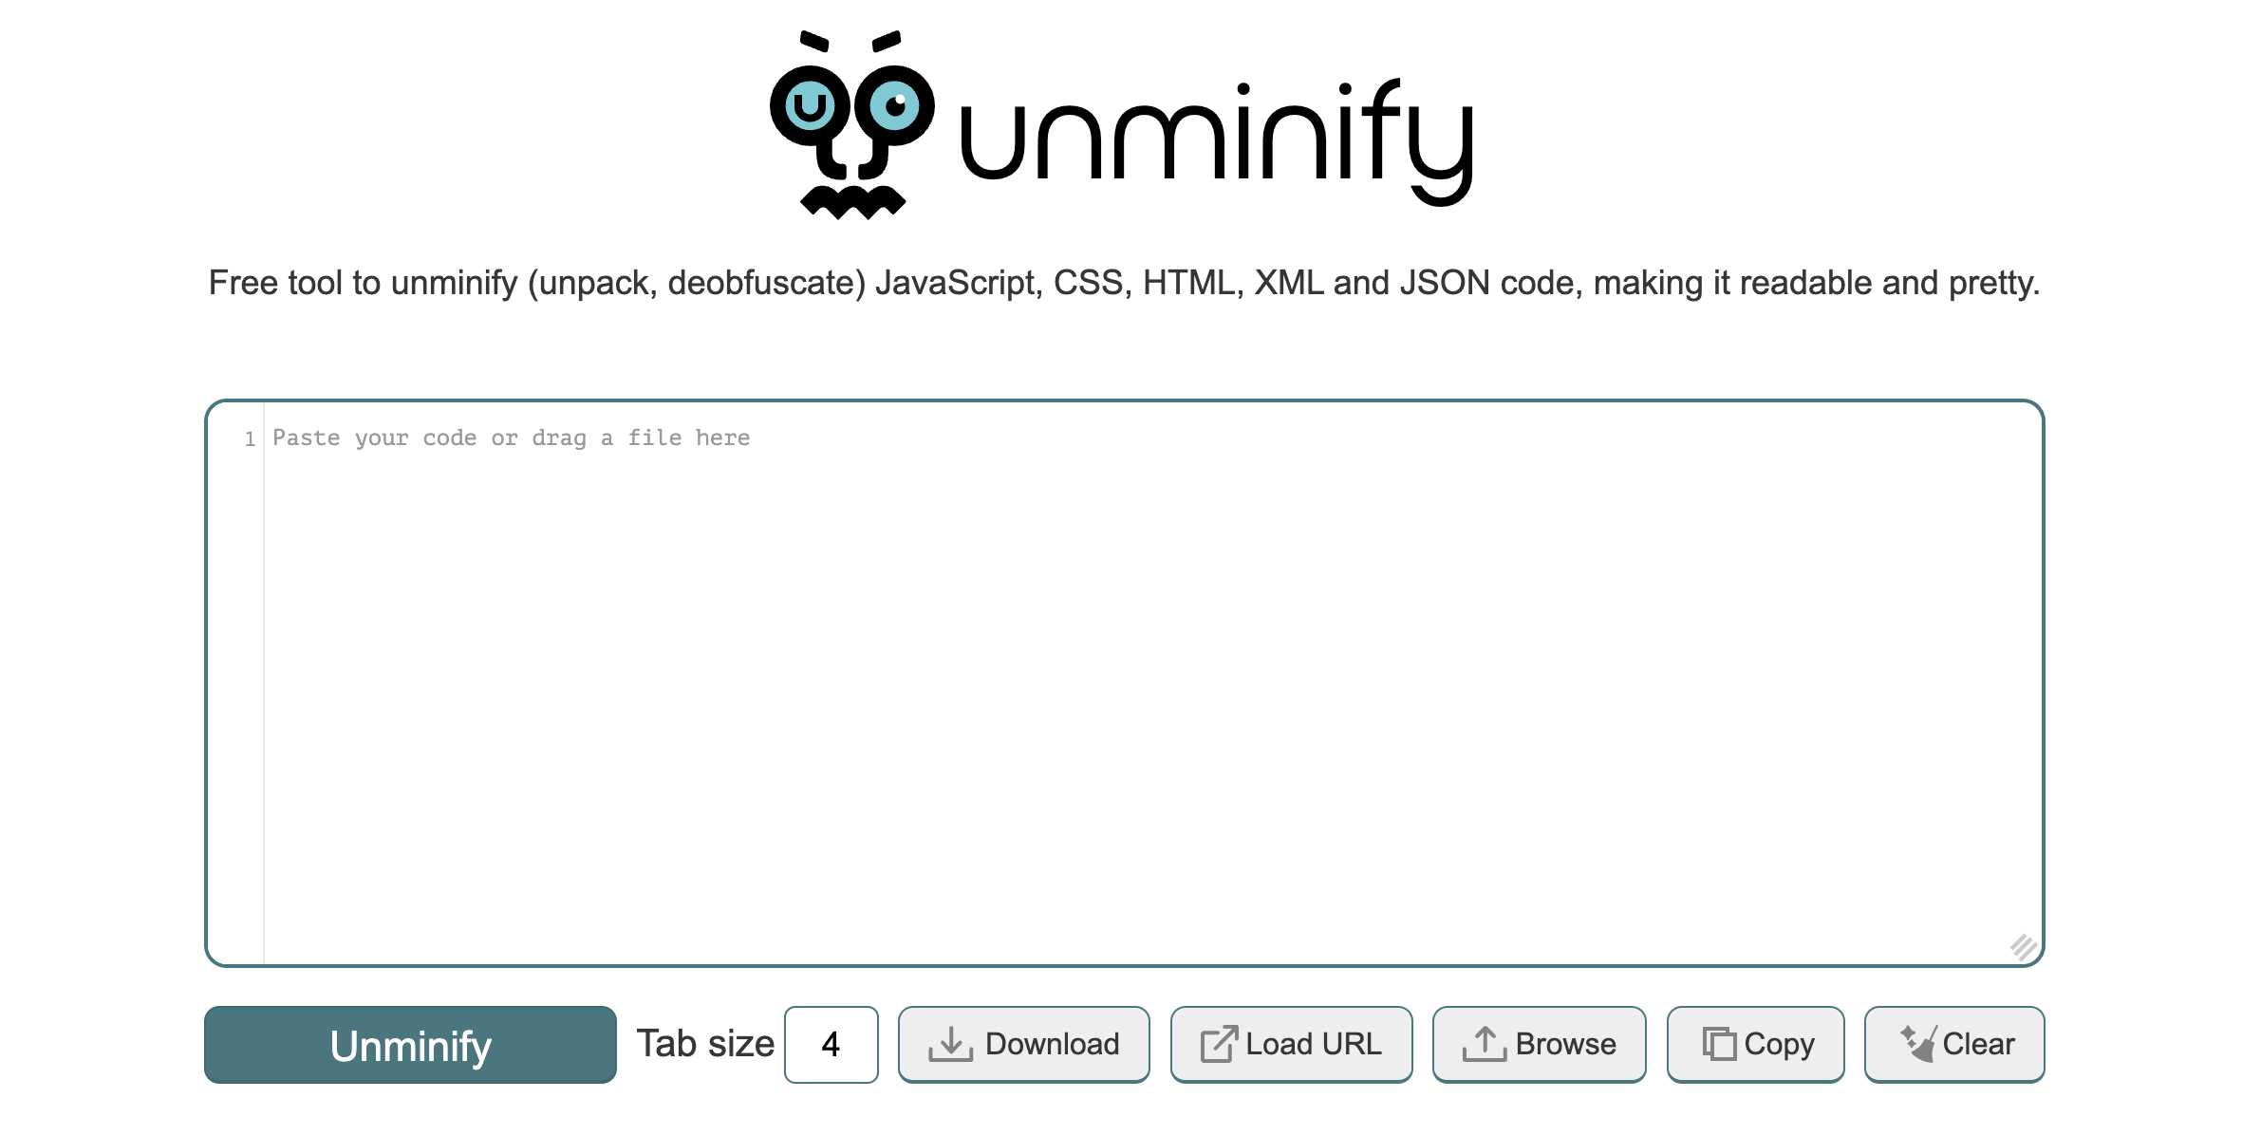2242x1135 pixels.
Task: Click line number 1 in gutter
Action: tap(250, 438)
